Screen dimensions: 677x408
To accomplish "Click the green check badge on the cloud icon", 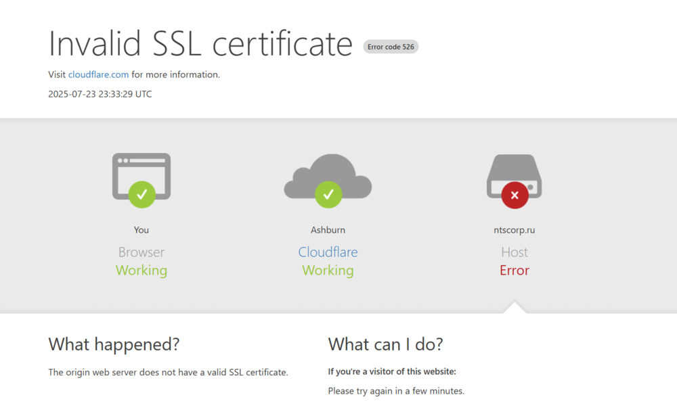I will [x=328, y=195].
